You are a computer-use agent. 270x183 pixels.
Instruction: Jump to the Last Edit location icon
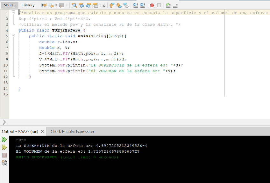[44, 5]
